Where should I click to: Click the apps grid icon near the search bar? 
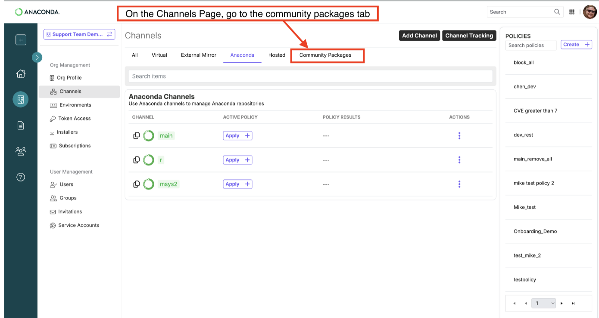572,12
